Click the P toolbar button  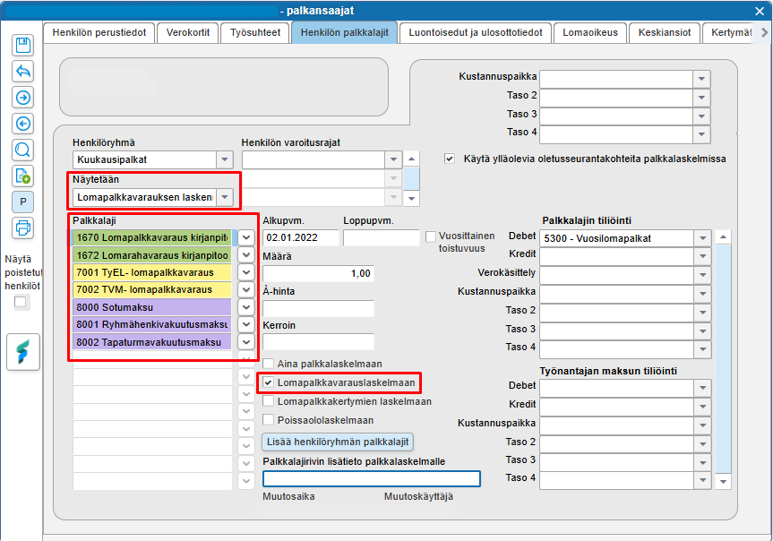point(22,202)
